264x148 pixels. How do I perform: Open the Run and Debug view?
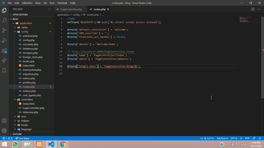tap(4, 40)
